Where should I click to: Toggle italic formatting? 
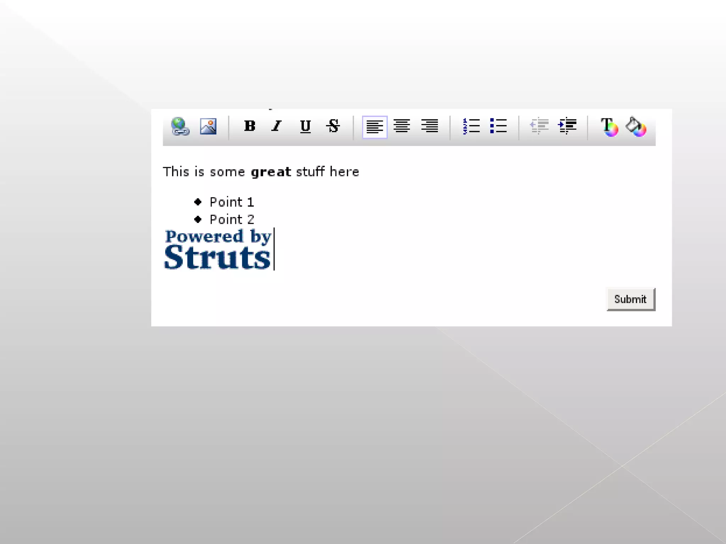(x=277, y=126)
